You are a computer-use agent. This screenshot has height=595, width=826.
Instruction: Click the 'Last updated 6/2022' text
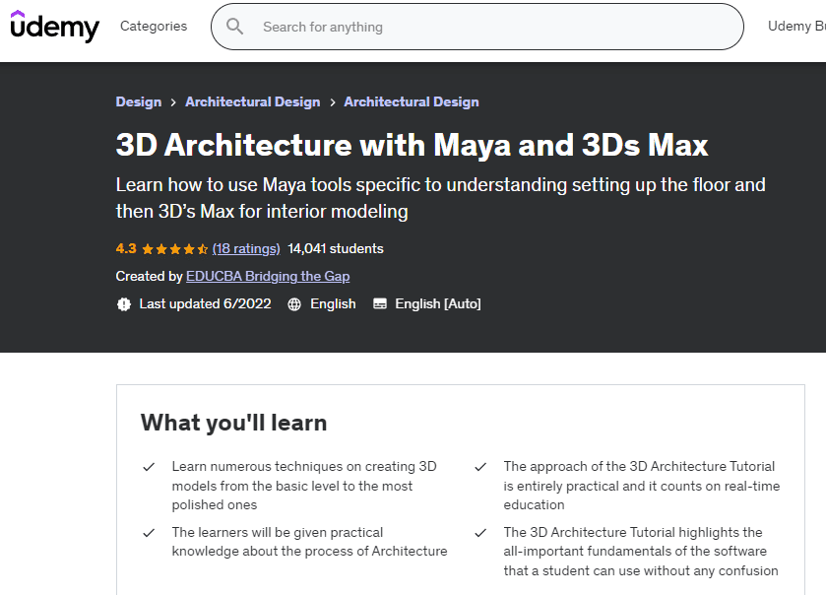pos(205,304)
